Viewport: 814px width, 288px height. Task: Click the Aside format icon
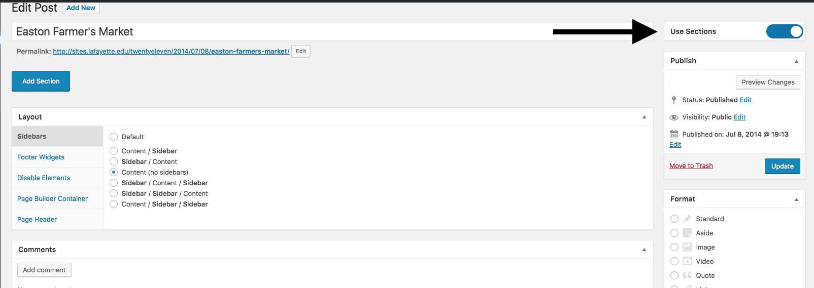pos(687,233)
